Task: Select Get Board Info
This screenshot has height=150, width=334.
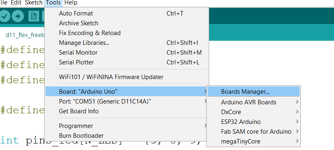Action: point(126,111)
